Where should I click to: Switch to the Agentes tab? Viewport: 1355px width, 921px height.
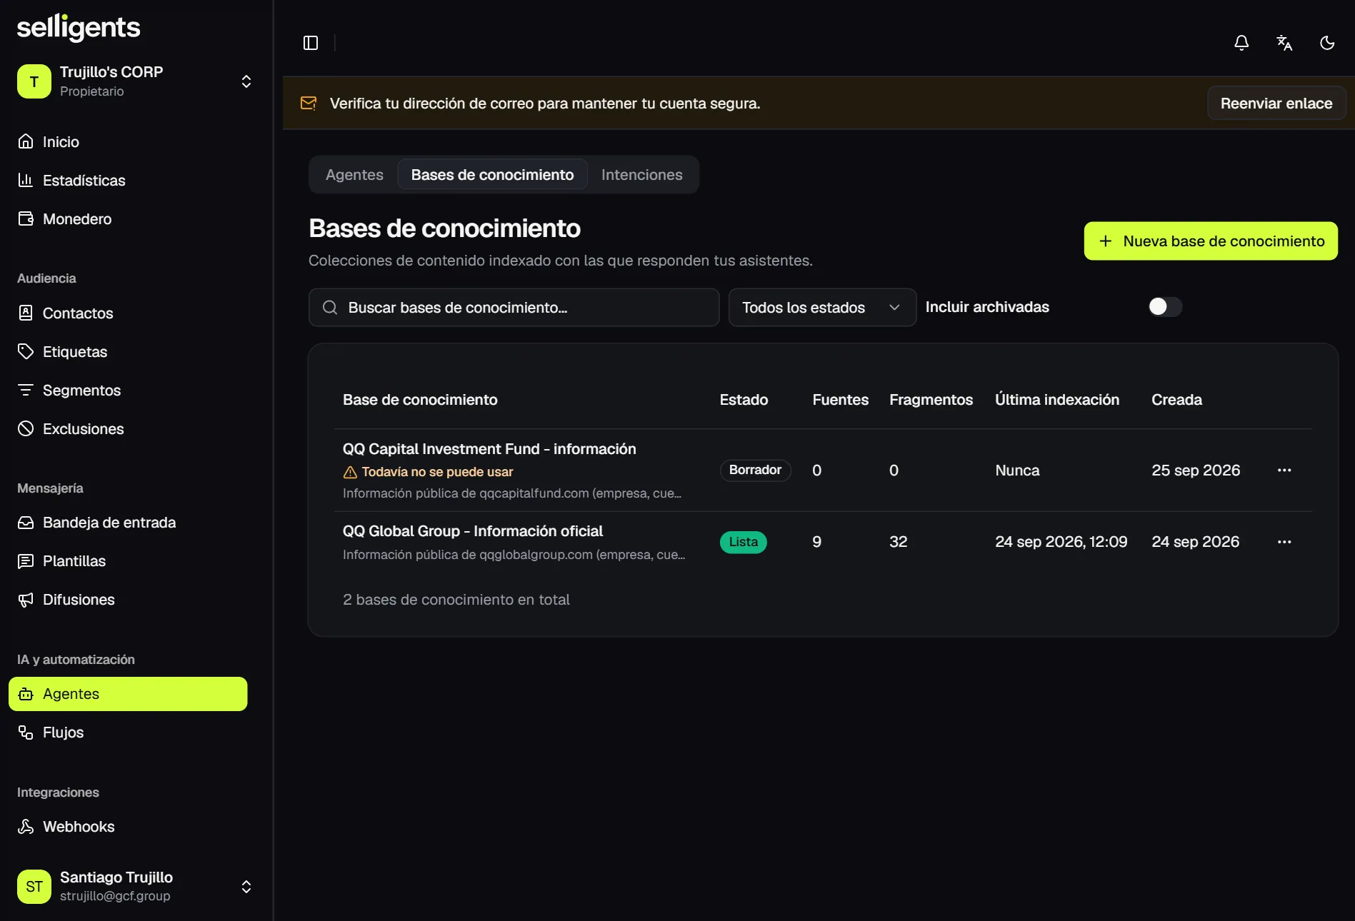pos(354,175)
